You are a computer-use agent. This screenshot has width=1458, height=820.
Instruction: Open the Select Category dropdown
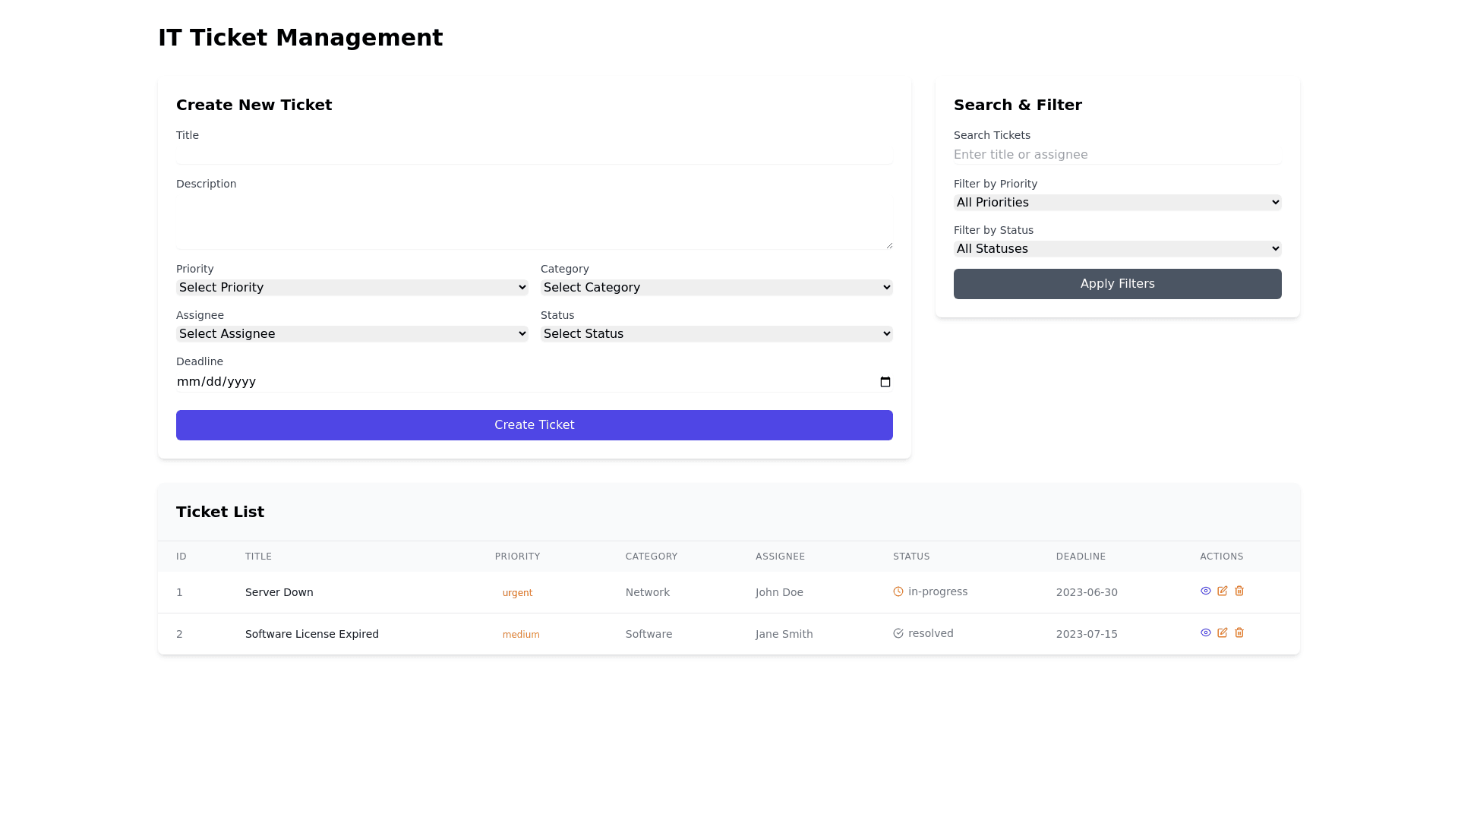716,288
